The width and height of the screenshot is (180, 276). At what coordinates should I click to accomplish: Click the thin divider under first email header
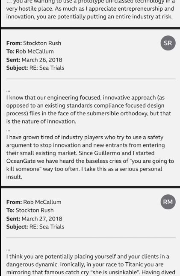pyautogui.click(x=91, y=79)
